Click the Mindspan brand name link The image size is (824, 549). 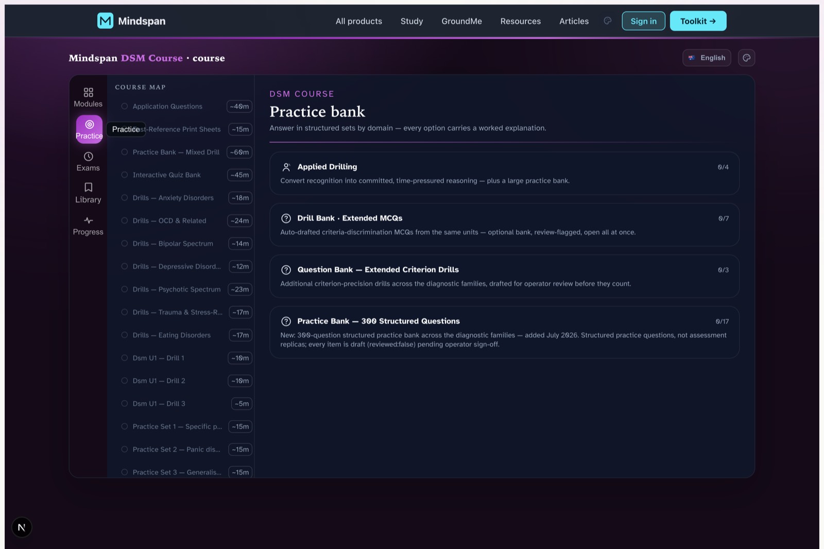click(x=142, y=21)
